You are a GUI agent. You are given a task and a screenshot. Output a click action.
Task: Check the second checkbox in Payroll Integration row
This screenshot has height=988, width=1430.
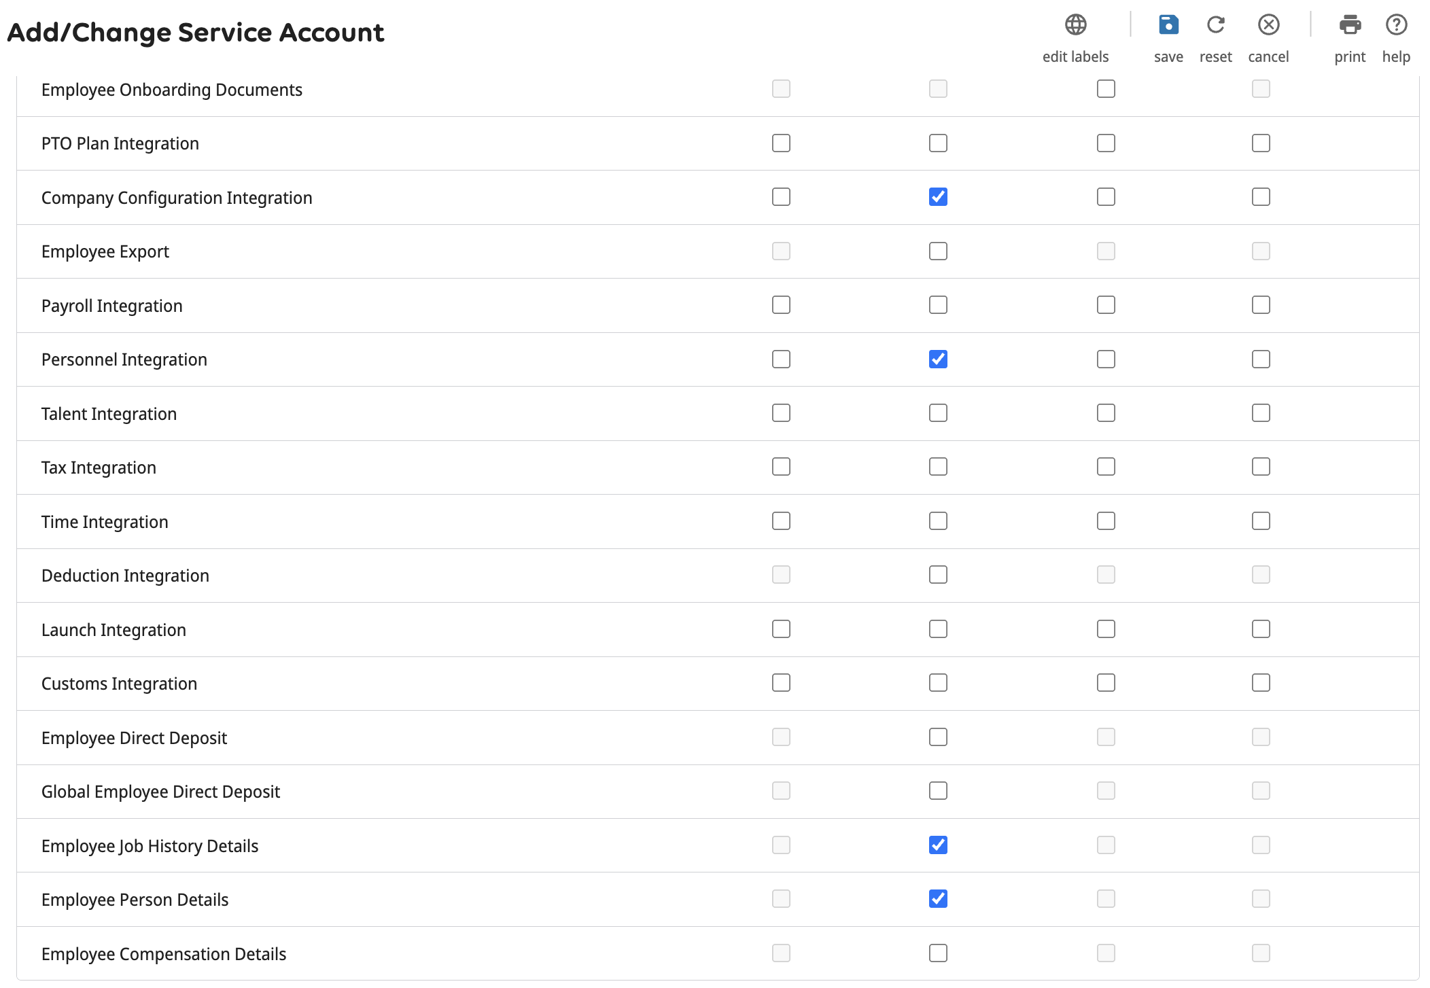938,305
